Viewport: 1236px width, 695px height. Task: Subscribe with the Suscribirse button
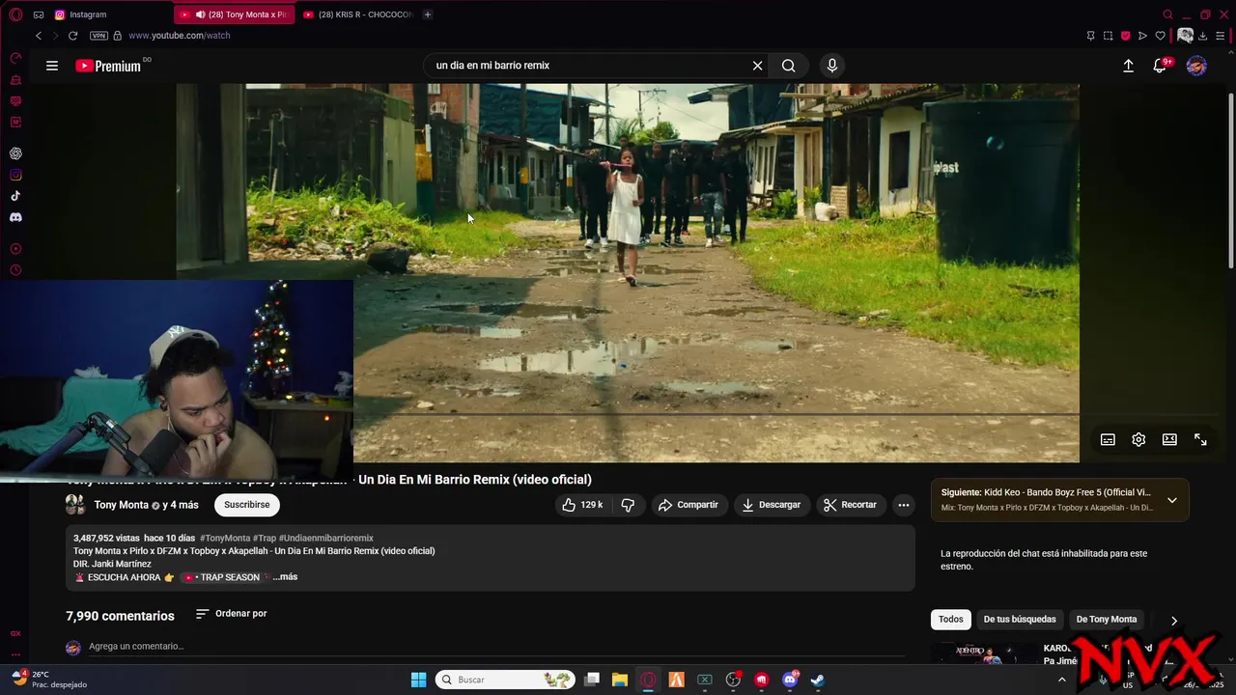coord(247,505)
